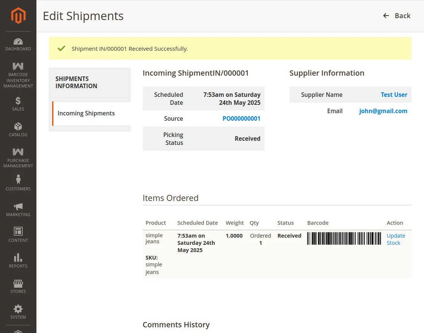Open purchase order PO000000001 link
Image resolution: width=424 pixels, height=333 pixels.
(242, 118)
